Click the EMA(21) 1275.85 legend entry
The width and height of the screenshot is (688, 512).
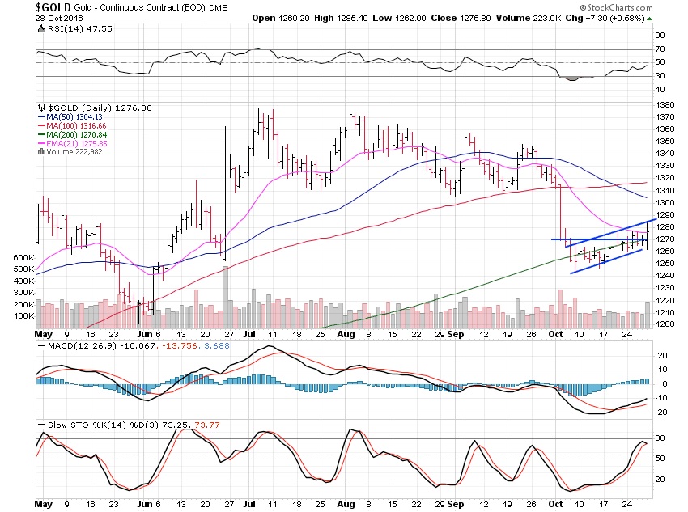point(72,143)
